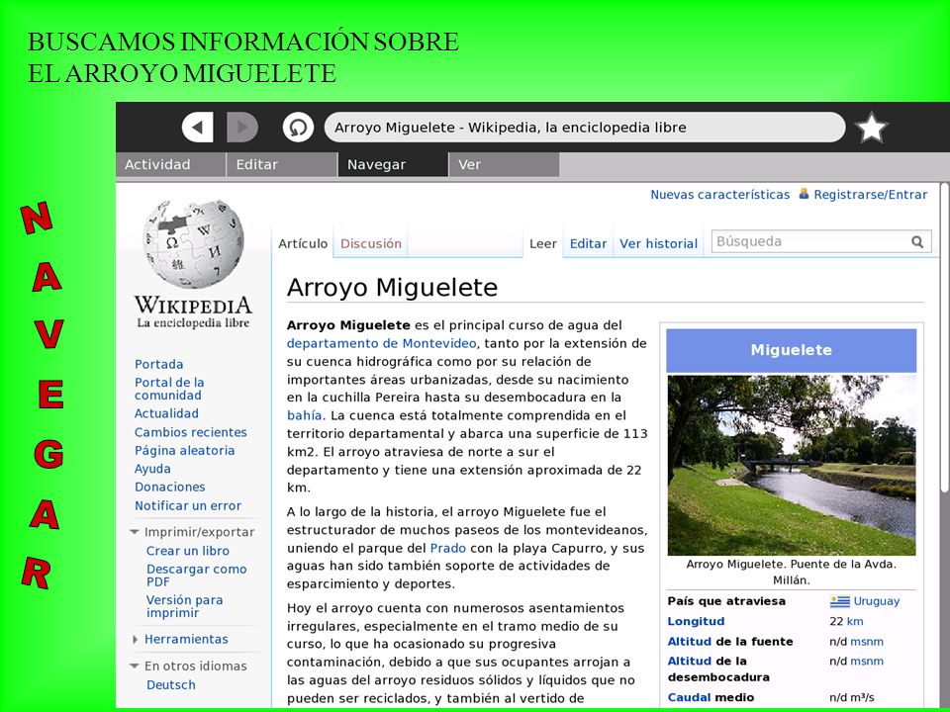The image size is (950, 712).
Task: Click msnm link in desembocadura row
Action: (867, 662)
